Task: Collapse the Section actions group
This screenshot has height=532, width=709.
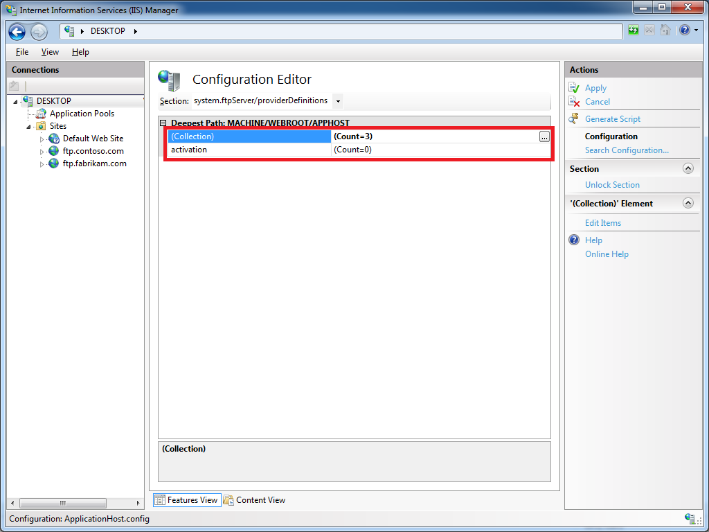Action: tap(688, 168)
